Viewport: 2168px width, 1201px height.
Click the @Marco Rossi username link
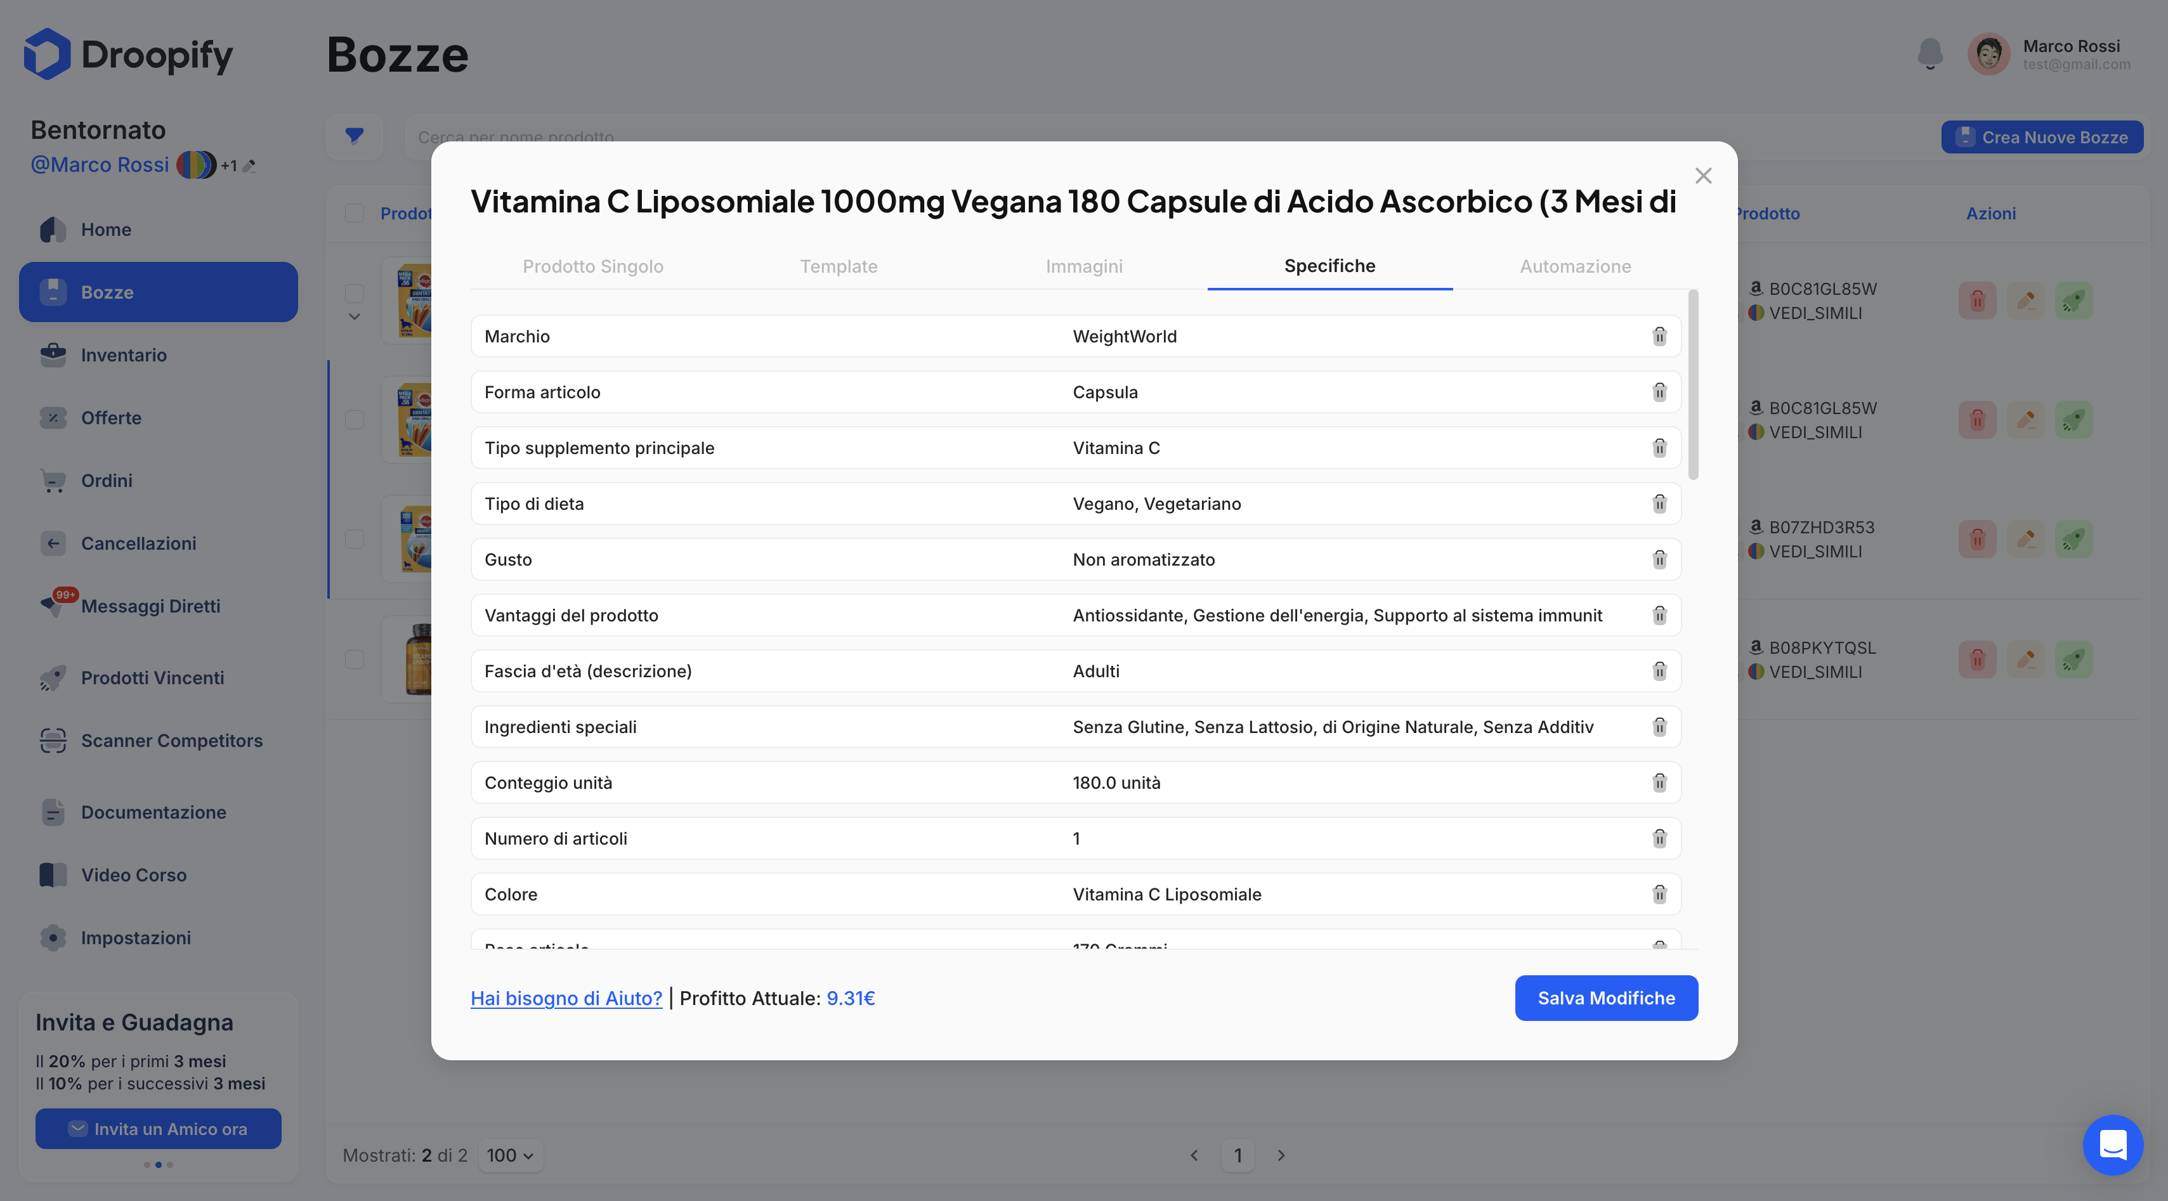pos(100,164)
